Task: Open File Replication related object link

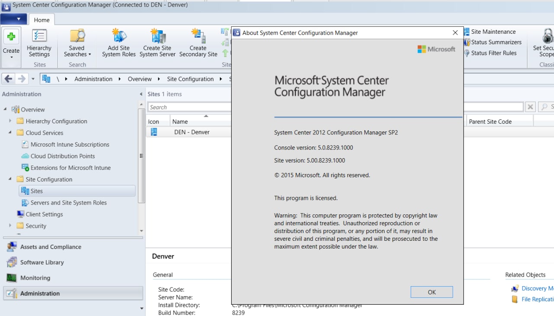Action: point(532,299)
